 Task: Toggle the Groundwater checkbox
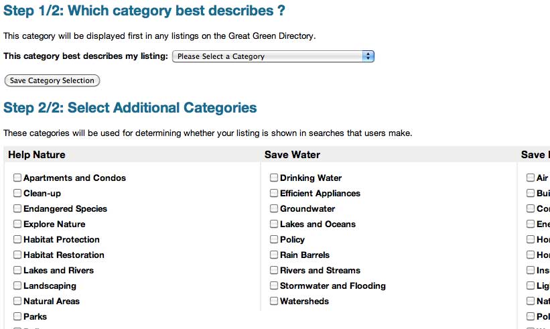pos(274,209)
